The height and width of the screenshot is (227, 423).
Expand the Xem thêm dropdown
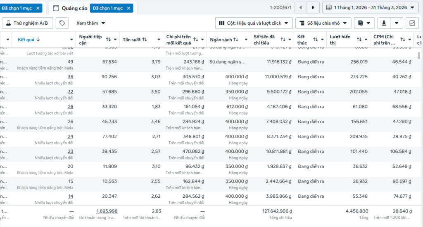pyautogui.click(x=91, y=23)
